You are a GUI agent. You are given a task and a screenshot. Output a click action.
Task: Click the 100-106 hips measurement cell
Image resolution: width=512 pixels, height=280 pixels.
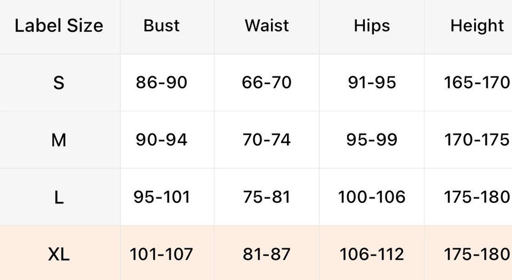pos(372,197)
